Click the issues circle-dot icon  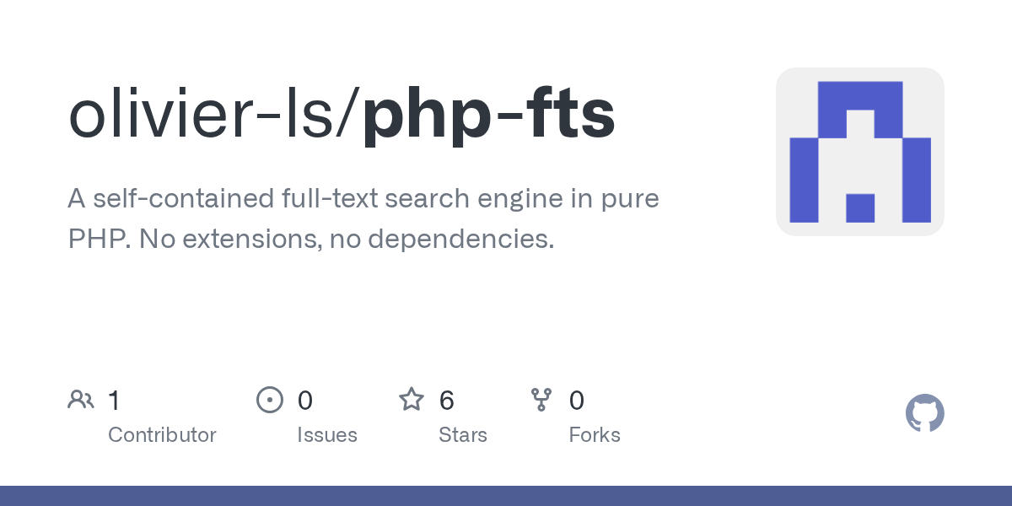click(x=270, y=400)
